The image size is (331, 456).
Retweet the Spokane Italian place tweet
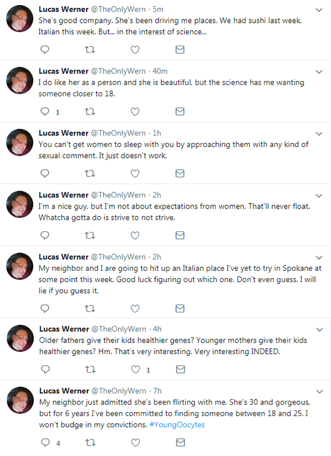(x=90, y=308)
